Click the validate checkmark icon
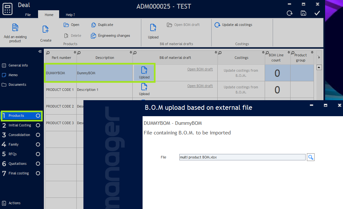 tap(317, 13)
